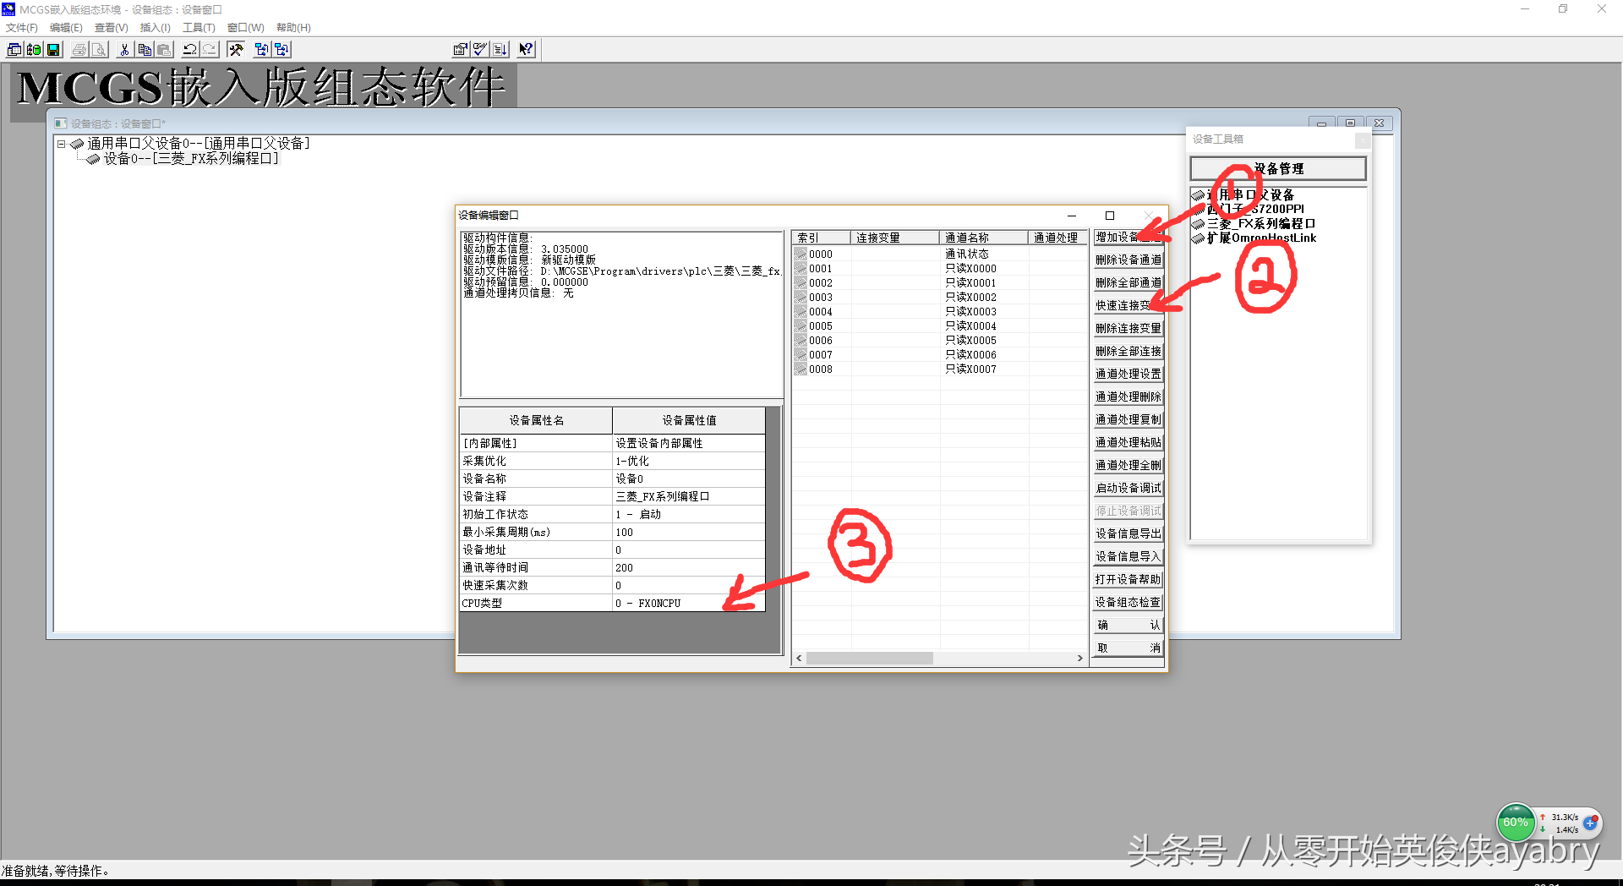Click the Copy toolbar icon
The height and width of the screenshot is (886, 1623).
(x=145, y=50)
